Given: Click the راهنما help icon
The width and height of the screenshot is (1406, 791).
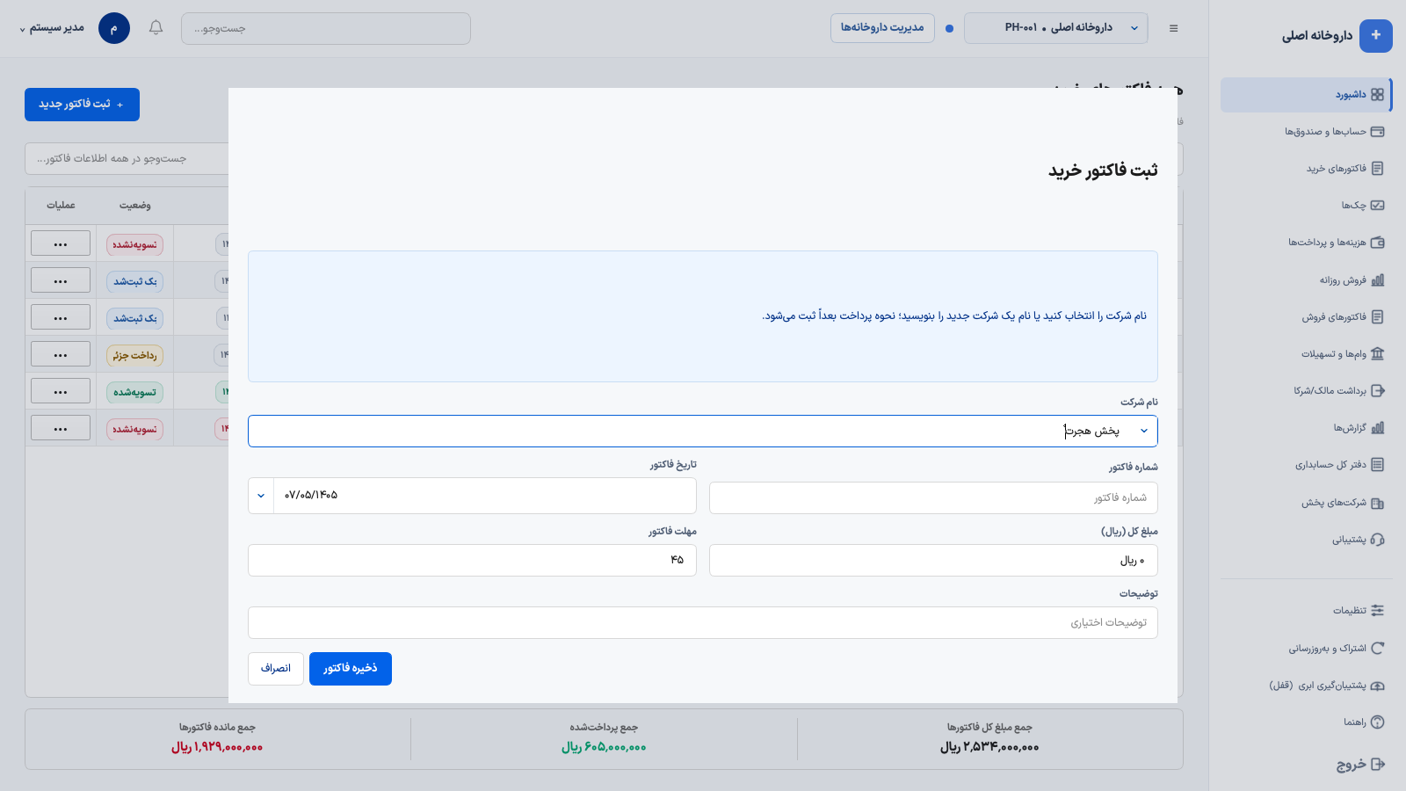Looking at the screenshot, I should (1377, 722).
